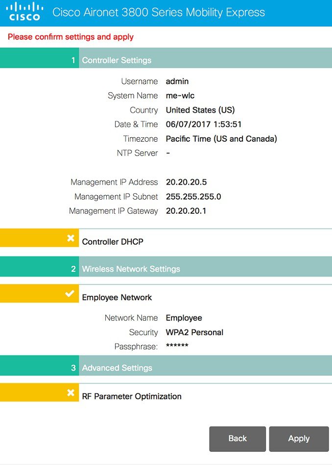Click the Timezone label
332x465 pixels.
pyautogui.click(x=141, y=139)
